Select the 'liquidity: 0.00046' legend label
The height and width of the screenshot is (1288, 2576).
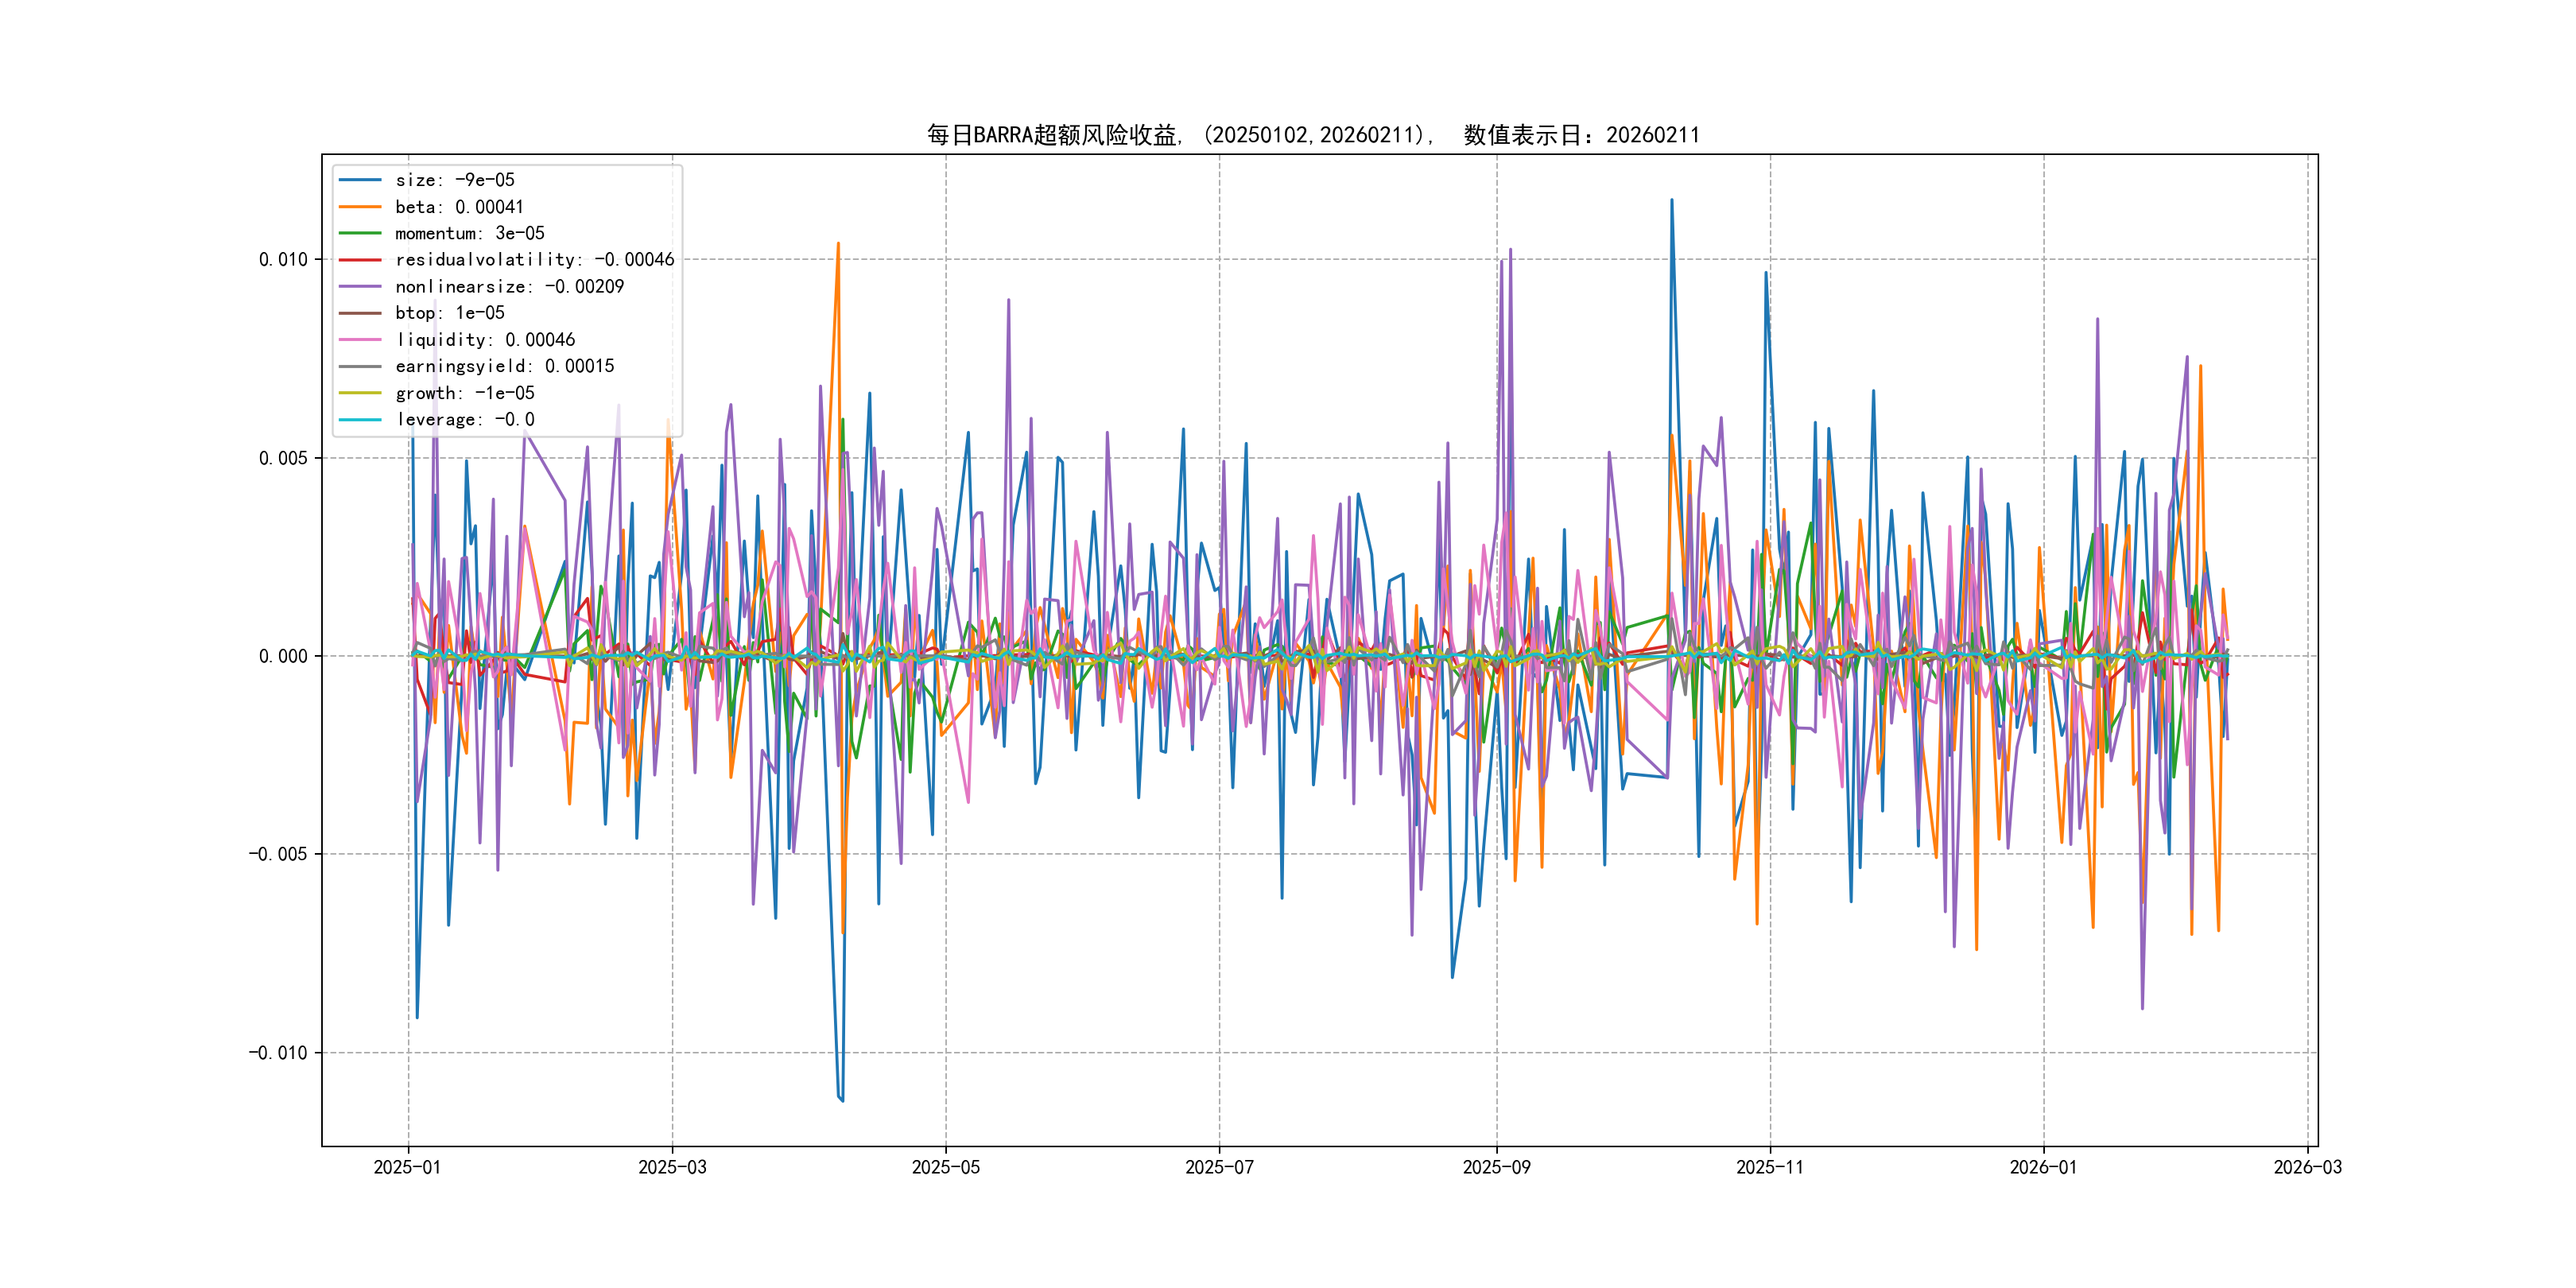[x=485, y=340]
